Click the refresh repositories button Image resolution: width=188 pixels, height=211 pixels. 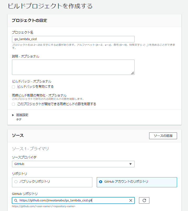tap(144, 201)
